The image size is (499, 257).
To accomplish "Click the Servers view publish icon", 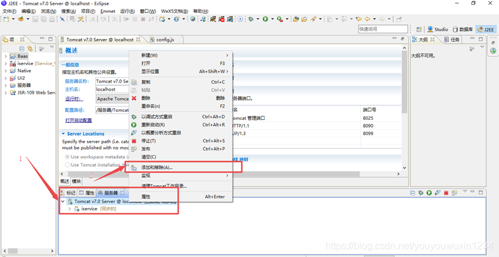I will 454,192.
